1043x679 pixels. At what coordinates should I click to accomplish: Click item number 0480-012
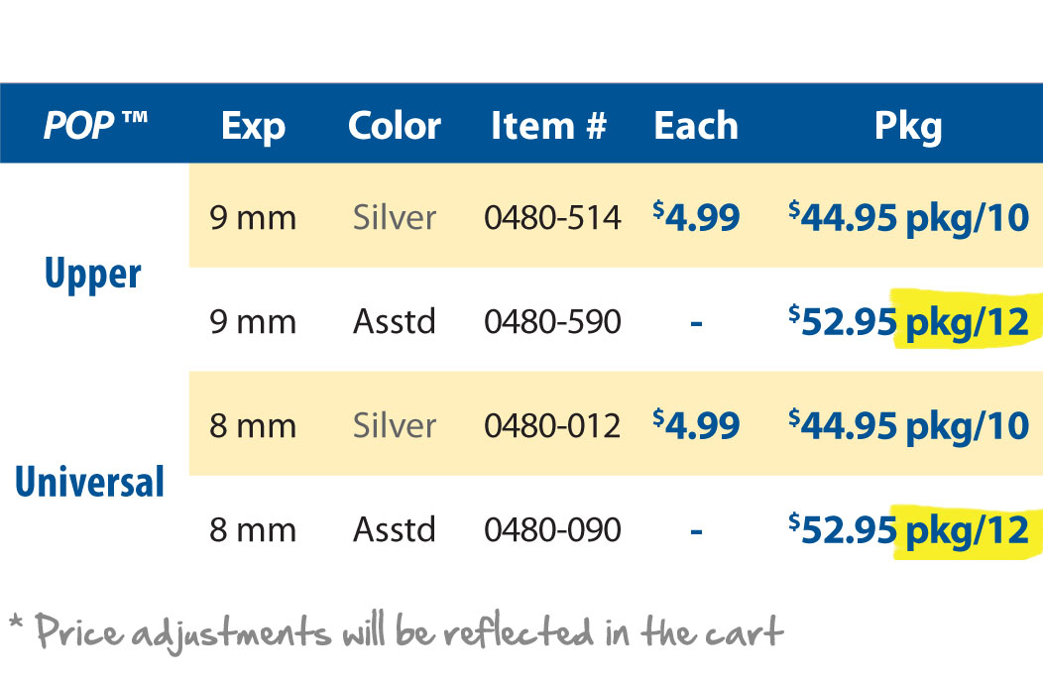[552, 425]
